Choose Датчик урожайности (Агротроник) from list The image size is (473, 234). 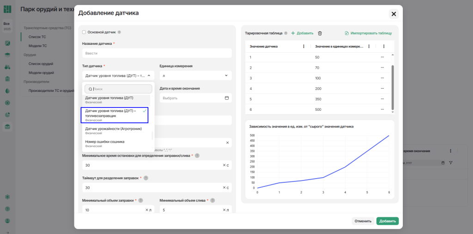click(114, 131)
